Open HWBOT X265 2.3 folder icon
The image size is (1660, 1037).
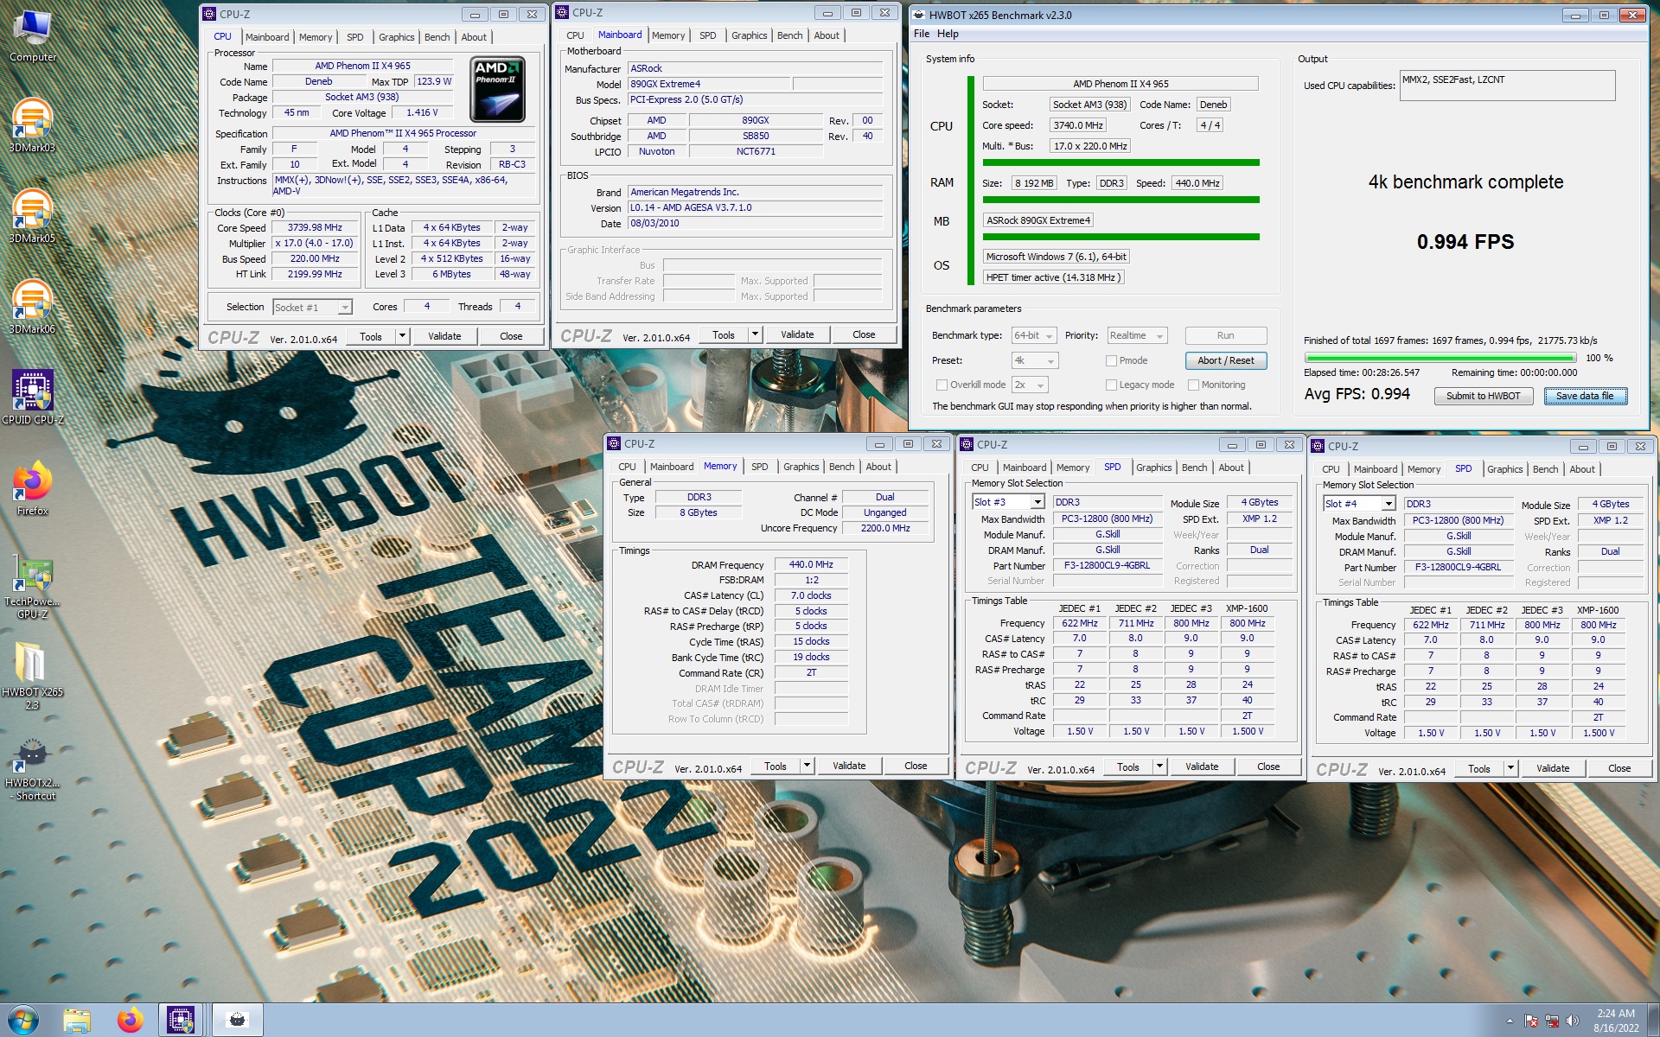tap(32, 677)
